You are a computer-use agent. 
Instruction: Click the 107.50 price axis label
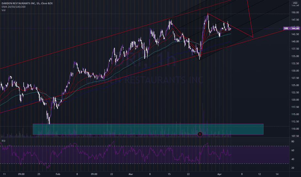coord(295,136)
